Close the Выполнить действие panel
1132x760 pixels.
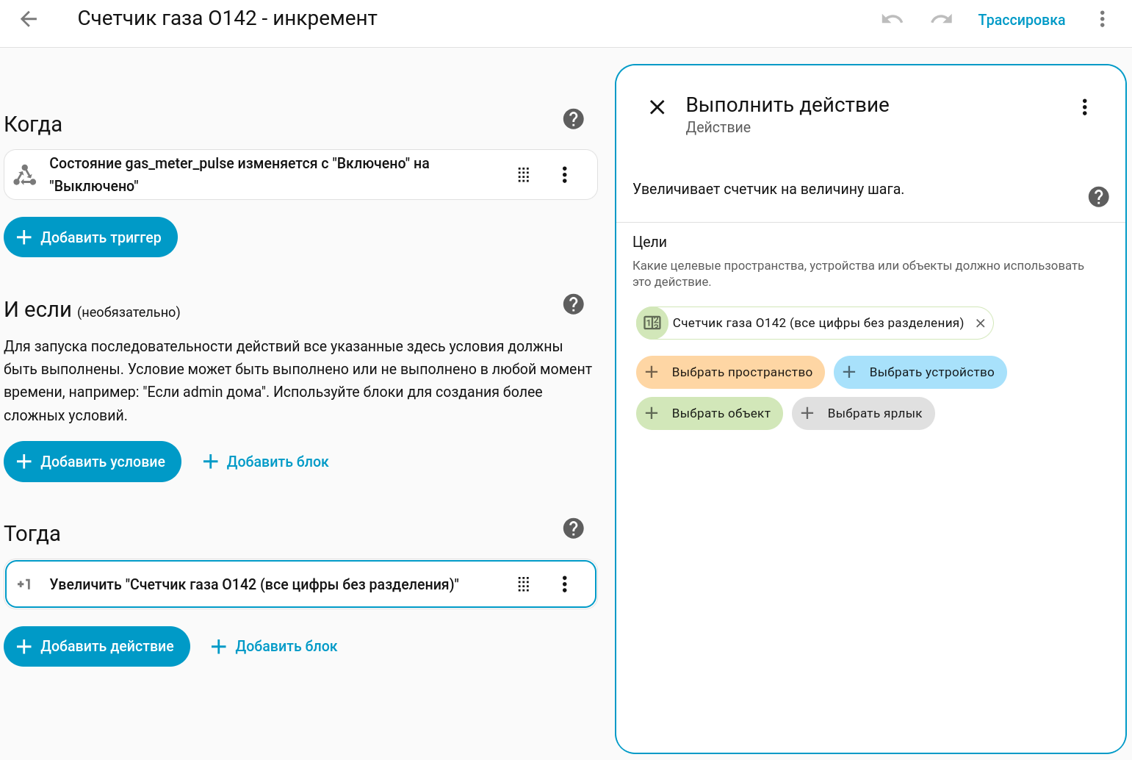657,107
